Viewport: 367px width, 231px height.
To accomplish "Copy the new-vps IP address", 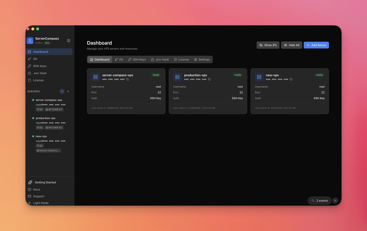I will click(291, 79).
